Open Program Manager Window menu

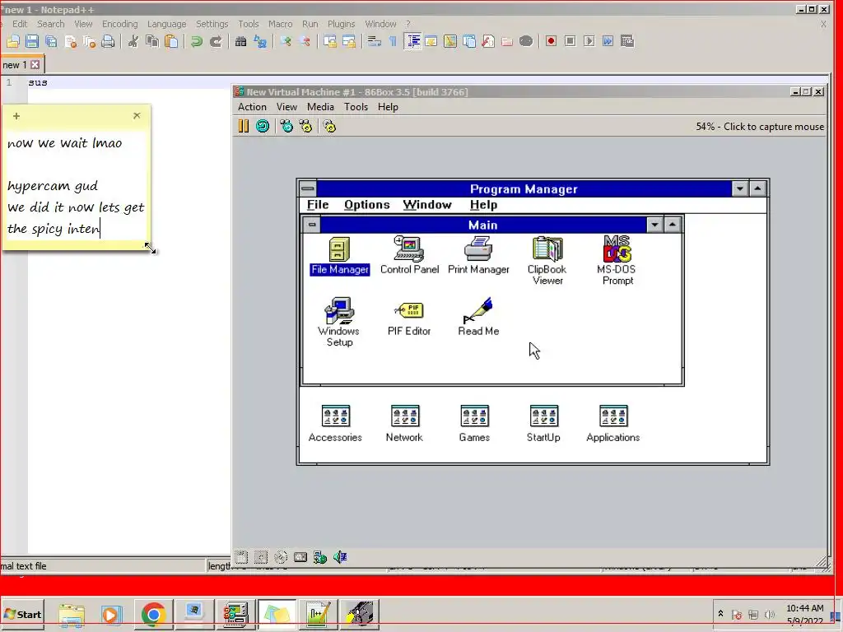(427, 205)
